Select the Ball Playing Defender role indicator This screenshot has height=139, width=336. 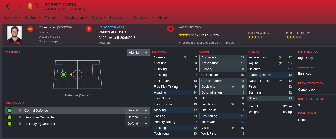(x=10, y=124)
